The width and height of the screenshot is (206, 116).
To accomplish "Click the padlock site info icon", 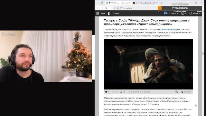I will click(118, 8).
